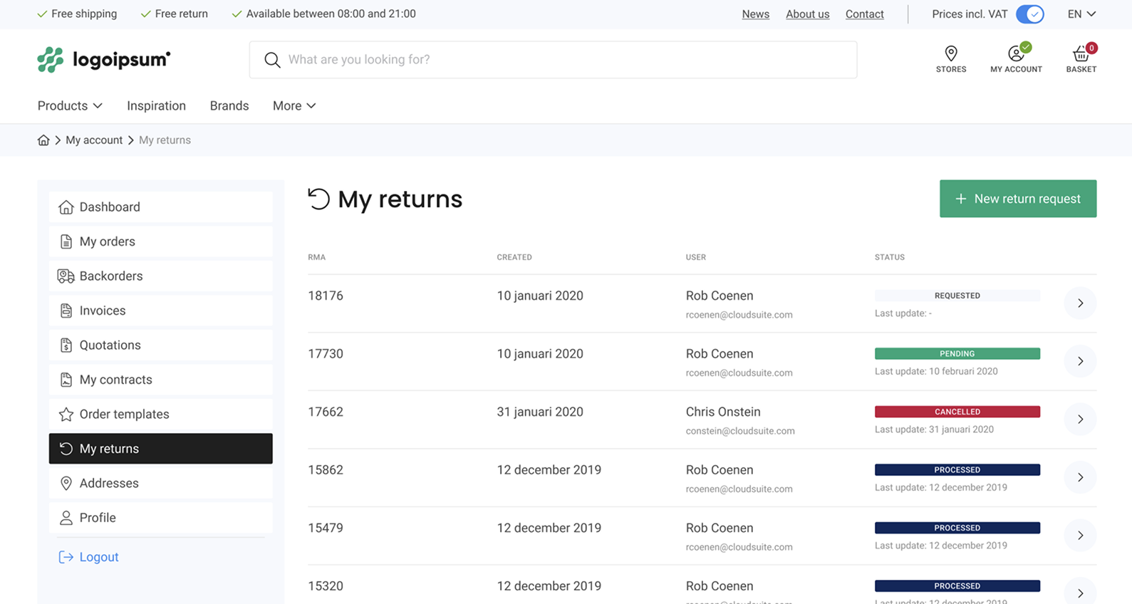Go to the Inspiration menu item
1132x604 pixels.
156,106
